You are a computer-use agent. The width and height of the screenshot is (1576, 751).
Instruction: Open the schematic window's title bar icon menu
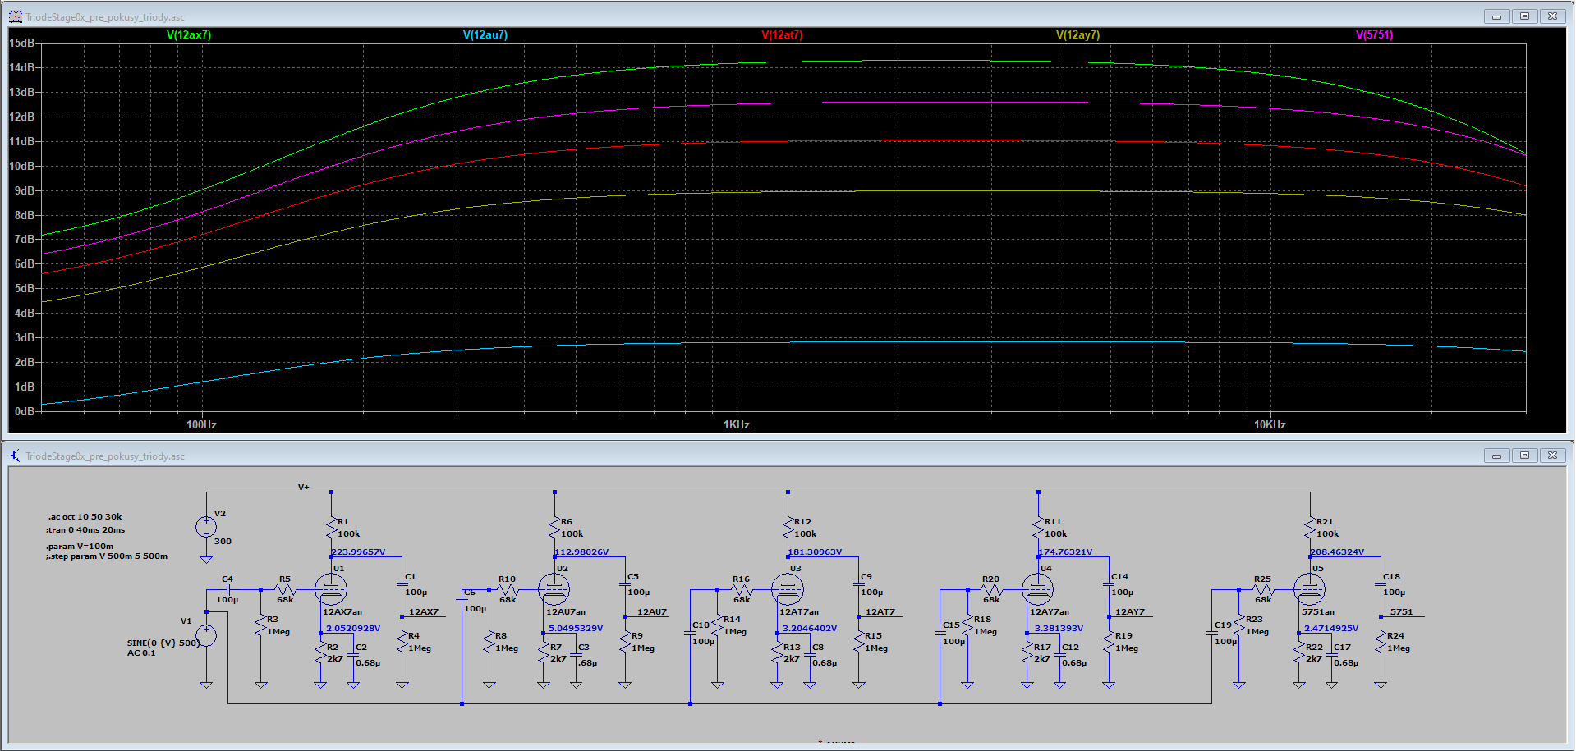pos(15,456)
